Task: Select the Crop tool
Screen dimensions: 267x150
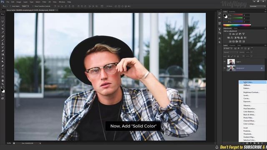Action: (3, 29)
